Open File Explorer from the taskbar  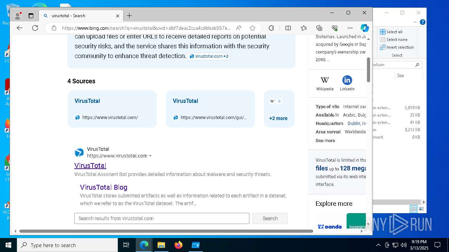click(x=161, y=245)
